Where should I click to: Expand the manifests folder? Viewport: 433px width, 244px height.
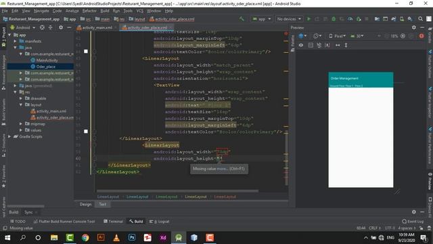click(x=16, y=41)
